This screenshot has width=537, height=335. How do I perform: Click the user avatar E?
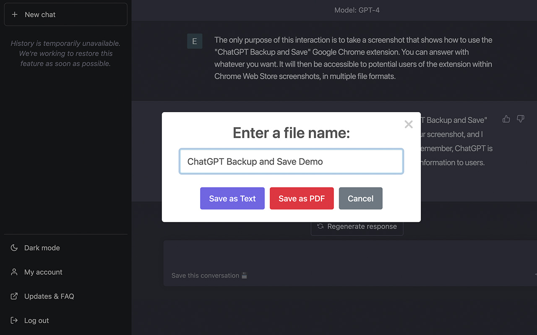(195, 41)
